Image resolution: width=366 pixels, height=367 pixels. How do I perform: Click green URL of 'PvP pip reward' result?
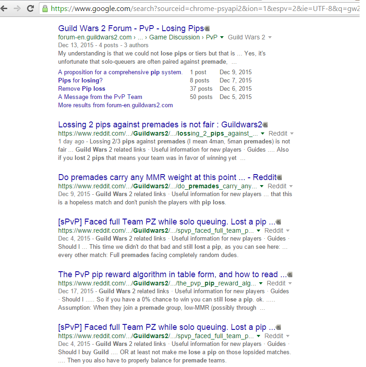point(157,283)
